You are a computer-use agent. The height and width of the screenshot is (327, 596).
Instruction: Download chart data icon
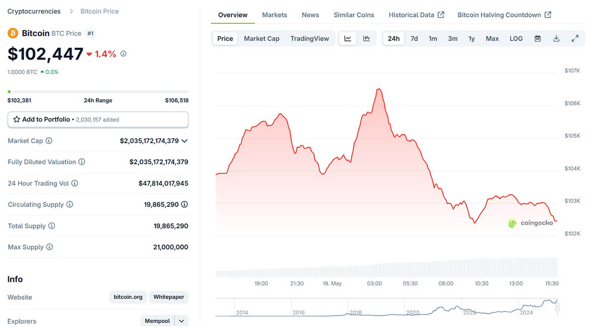(556, 38)
